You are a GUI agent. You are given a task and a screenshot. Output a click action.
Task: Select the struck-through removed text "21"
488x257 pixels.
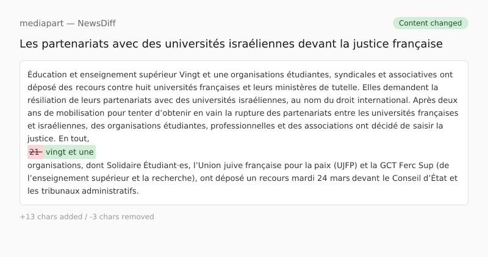click(35, 152)
